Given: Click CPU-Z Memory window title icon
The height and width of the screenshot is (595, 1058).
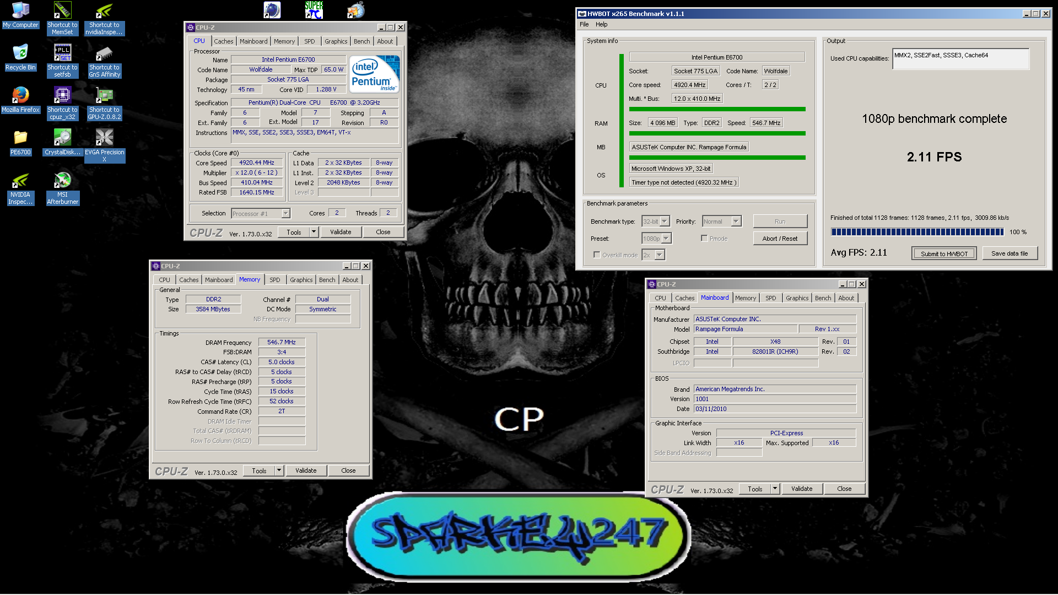Looking at the screenshot, I should coord(156,266).
